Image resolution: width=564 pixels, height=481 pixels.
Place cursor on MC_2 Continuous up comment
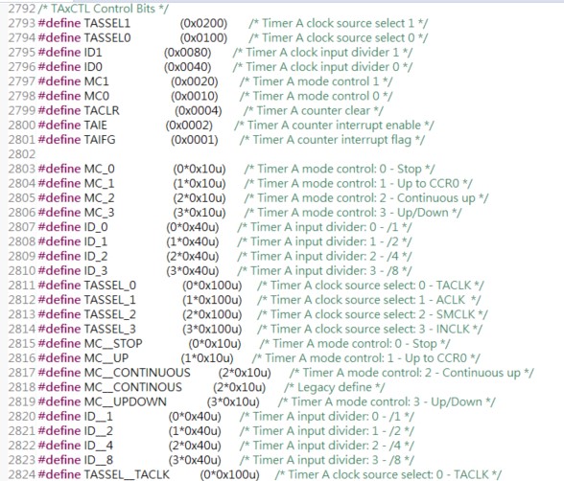click(x=366, y=198)
